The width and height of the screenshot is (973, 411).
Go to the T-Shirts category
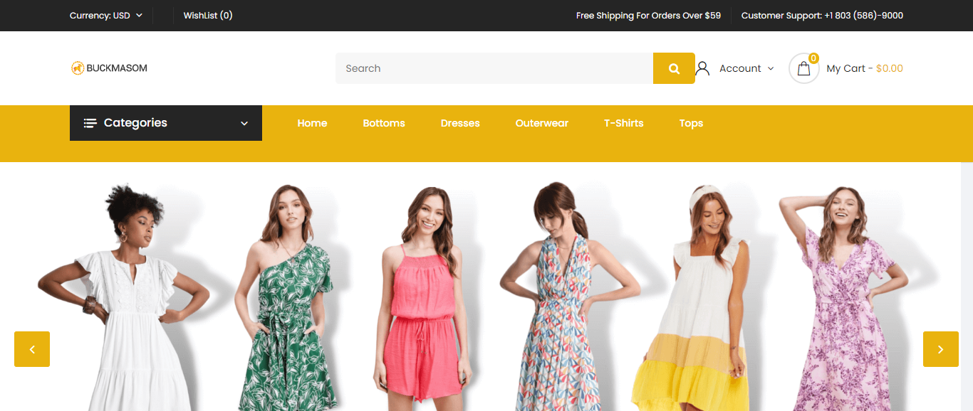click(623, 123)
